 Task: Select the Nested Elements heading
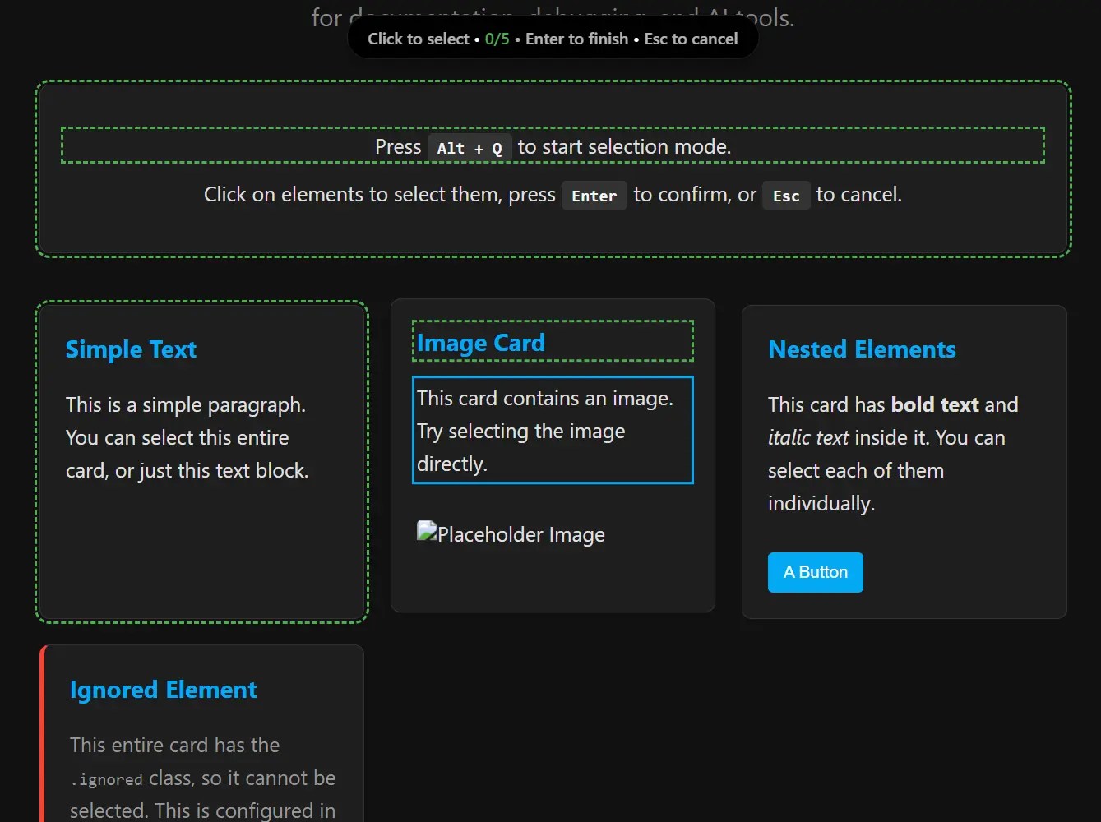pos(862,349)
